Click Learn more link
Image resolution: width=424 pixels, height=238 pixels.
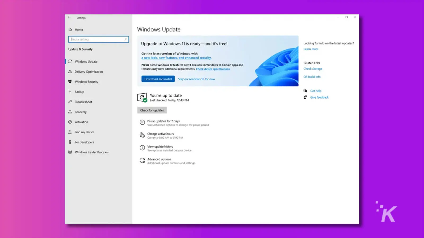(311, 49)
